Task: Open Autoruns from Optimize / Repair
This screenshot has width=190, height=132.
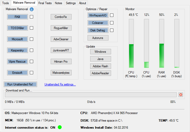Action: [98, 38]
